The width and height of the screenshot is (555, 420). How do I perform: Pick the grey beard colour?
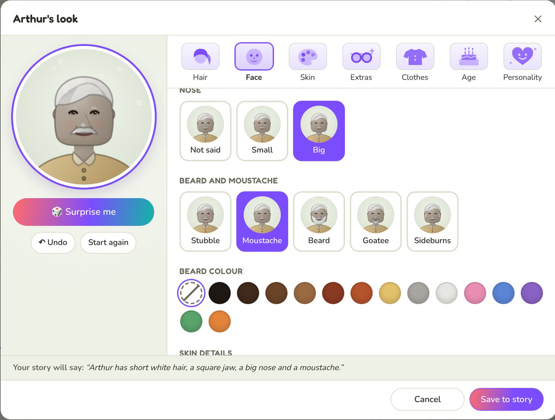pyautogui.click(x=418, y=293)
